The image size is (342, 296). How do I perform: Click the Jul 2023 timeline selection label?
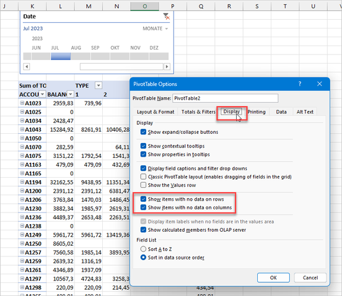click(x=33, y=28)
